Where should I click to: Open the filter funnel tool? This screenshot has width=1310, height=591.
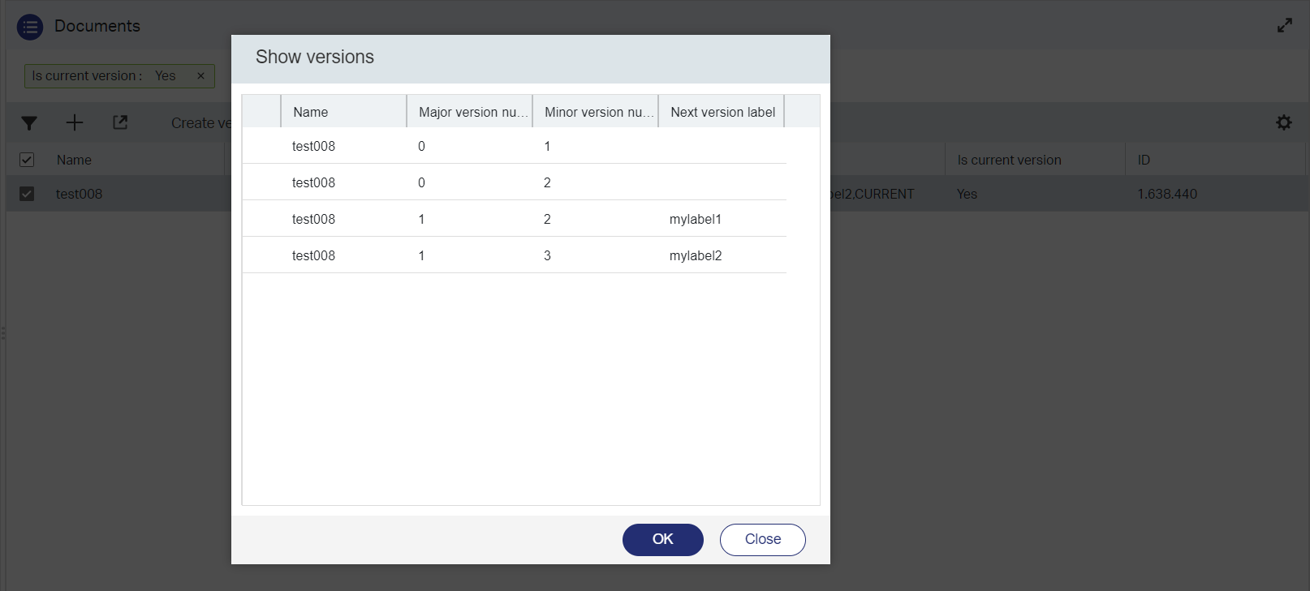tap(29, 123)
